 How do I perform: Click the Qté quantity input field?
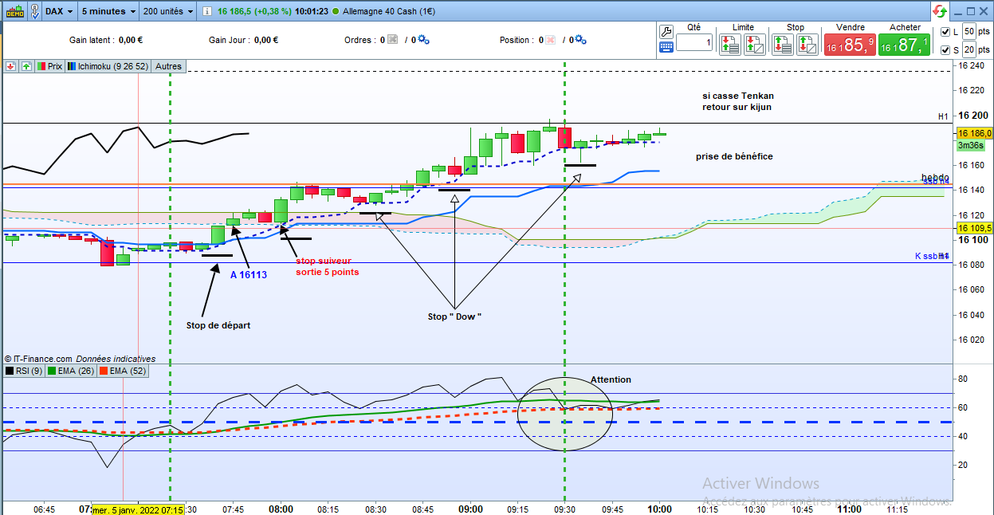click(694, 42)
